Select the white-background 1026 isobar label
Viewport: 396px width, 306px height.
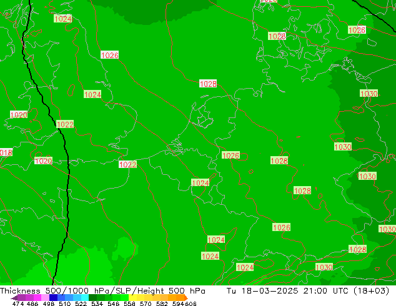pos(109,55)
